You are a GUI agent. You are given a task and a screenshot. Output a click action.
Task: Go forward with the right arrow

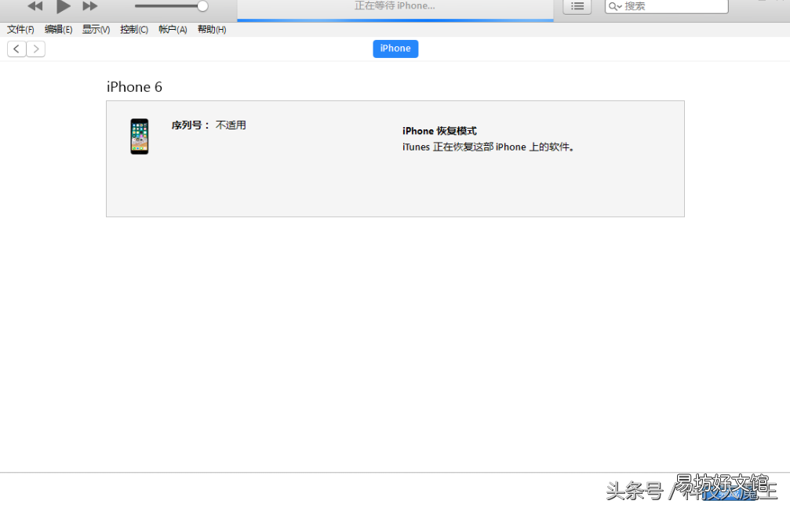coord(36,49)
